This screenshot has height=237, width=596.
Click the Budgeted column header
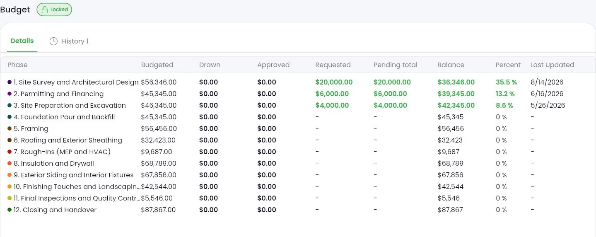(157, 65)
